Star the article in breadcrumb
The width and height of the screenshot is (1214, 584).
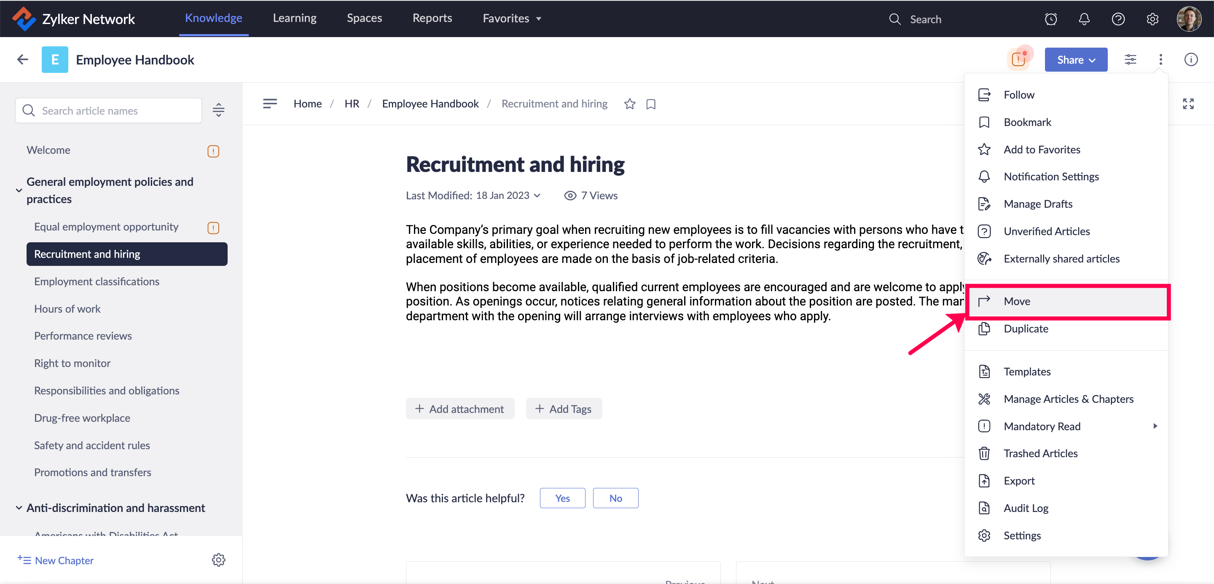click(x=630, y=104)
